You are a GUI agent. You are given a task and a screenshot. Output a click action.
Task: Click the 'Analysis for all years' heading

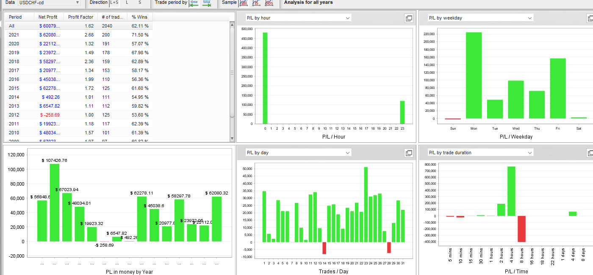click(x=308, y=3)
